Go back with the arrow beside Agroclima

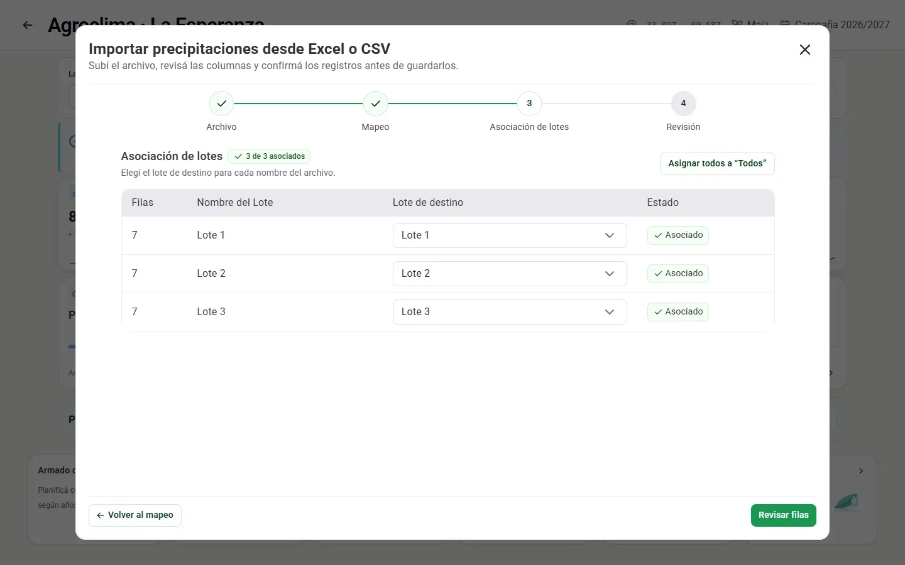28,25
